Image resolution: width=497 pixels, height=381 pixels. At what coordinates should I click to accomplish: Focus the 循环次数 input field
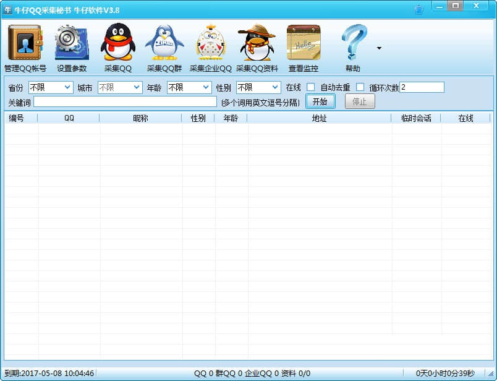click(x=422, y=87)
